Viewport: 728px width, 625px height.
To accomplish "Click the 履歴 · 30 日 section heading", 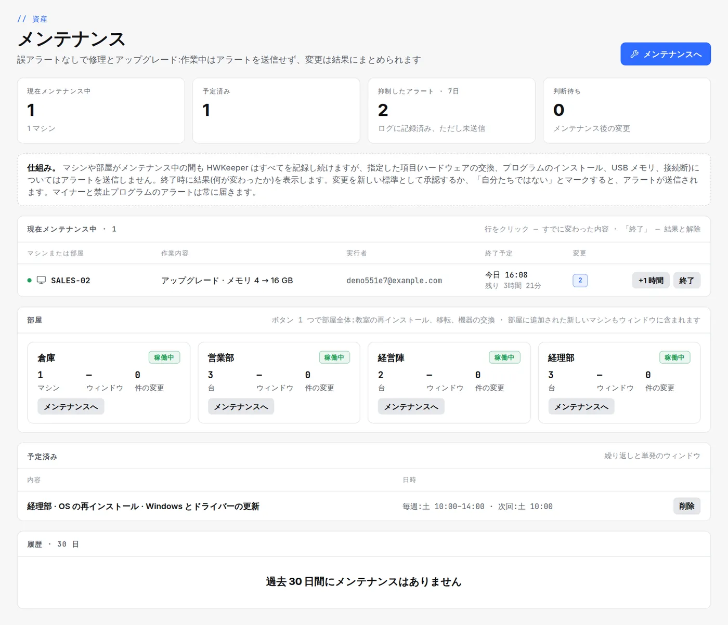I will (x=53, y=544).
